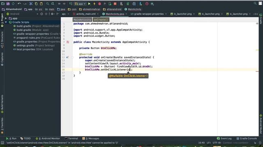Open the Gradle Console panel
Image resolution: width=263 pixels, height=147 pixels.
pyautogui.click(x=247, y=138)
